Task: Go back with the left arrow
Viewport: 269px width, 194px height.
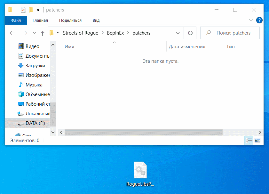Action: click(12, 33)
